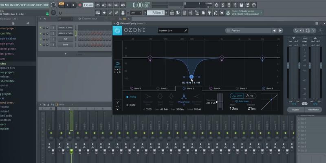Select the Kontakt channel button
Viewport: 326px width, 163px height.
click(x=66, y=28)
